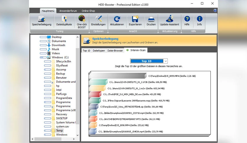Click the $Recycle.Bin folder icon
This screenshot has width=247, height=143.
53,61
